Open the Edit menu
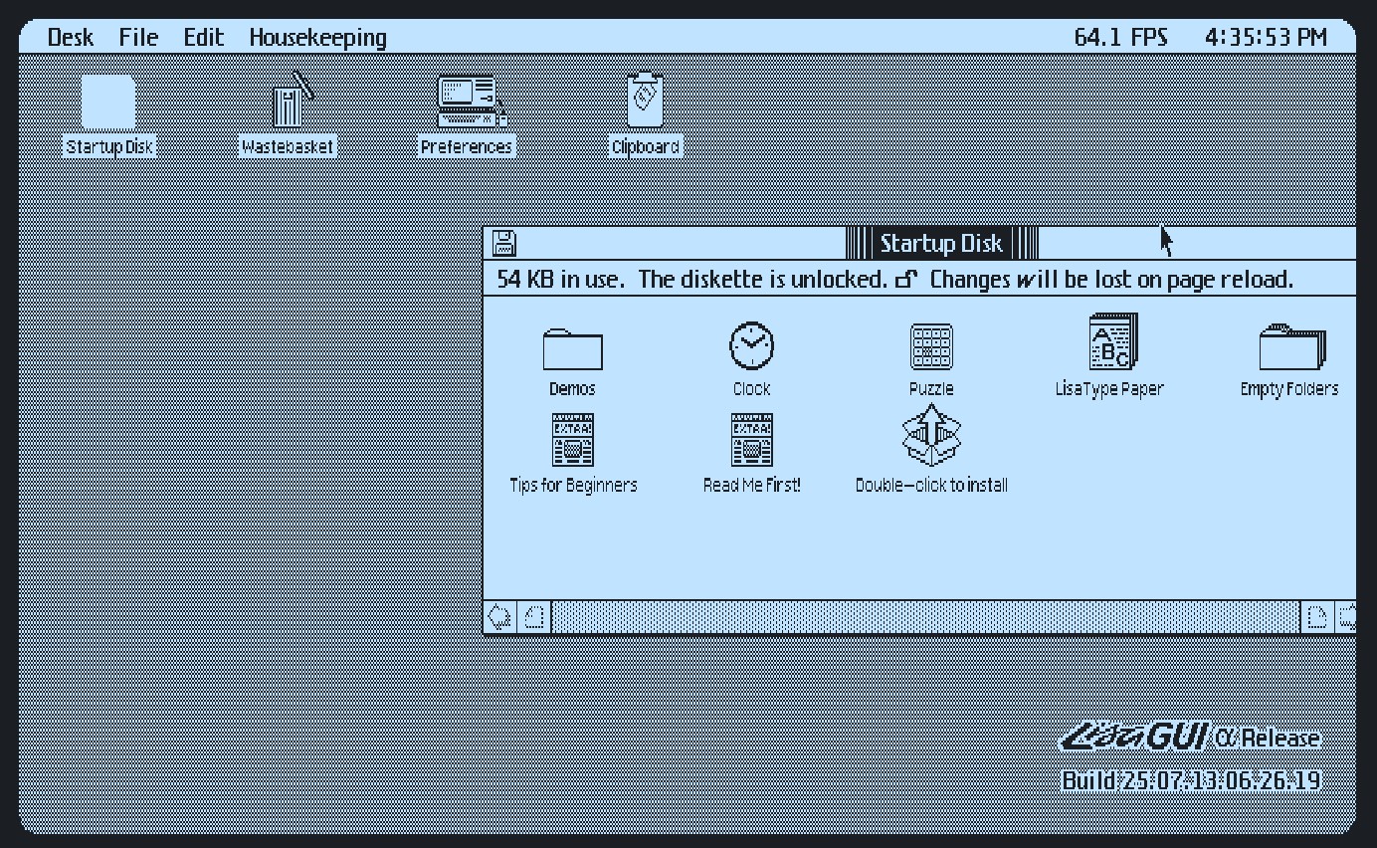The height and width of the screenshot is (848, 1377). [x=203, y=38]
